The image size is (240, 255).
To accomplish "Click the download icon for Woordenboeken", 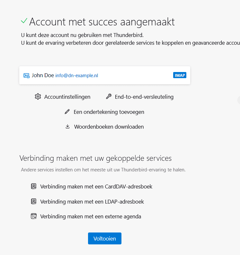I will pos(67,126).
